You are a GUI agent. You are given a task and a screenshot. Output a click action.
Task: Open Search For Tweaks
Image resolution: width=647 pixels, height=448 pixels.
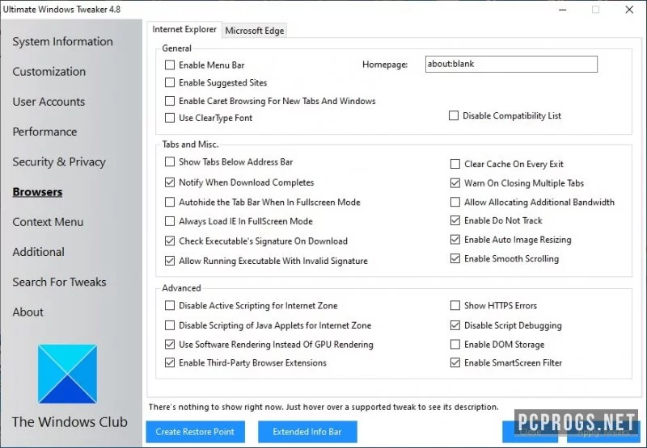(x=59, y=282)
